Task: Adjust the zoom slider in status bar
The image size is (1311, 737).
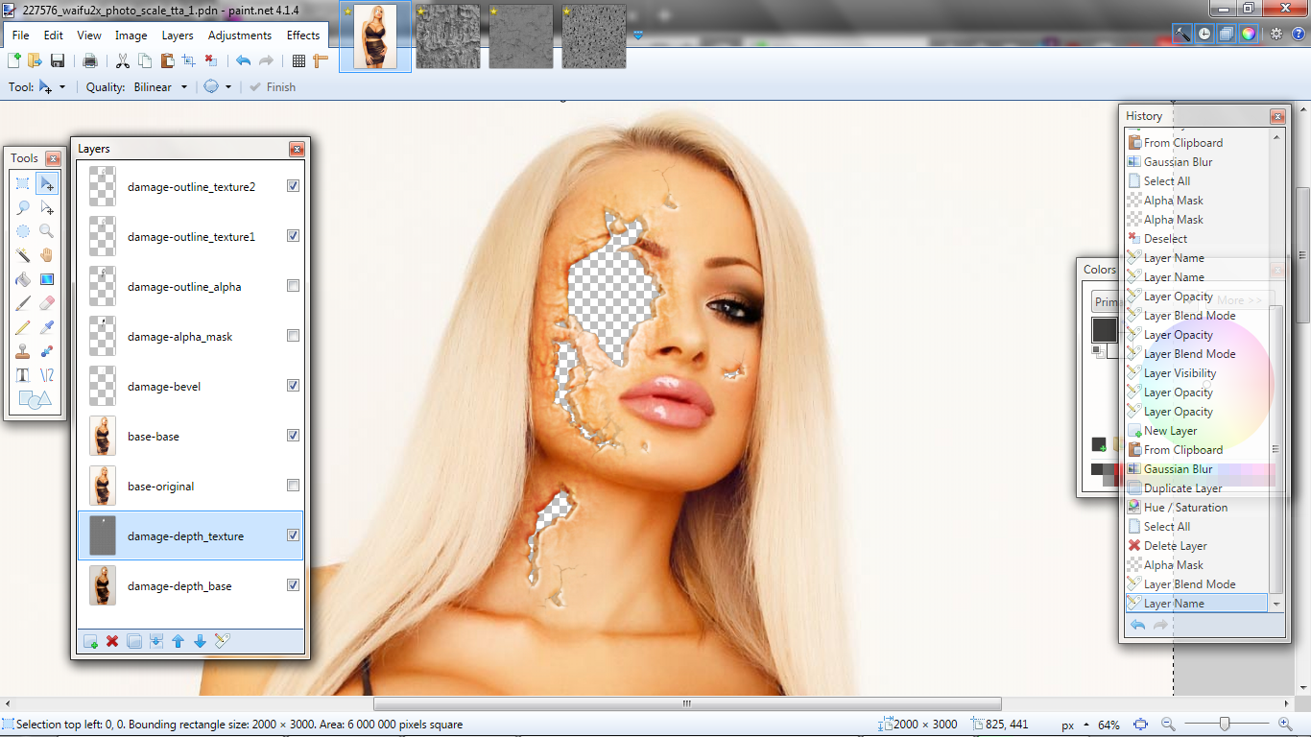Action: click(x=1225, y=725)
